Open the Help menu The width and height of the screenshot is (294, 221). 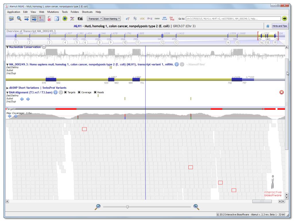pyautogui.click(x=98, y=12)
